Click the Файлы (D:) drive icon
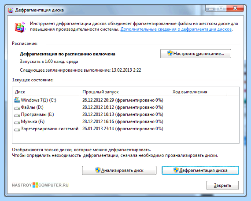The width and height of the screenshot is (251, 201). click(x=17, y=108)
